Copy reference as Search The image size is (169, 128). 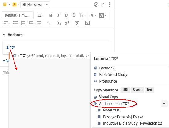[137, 90]
